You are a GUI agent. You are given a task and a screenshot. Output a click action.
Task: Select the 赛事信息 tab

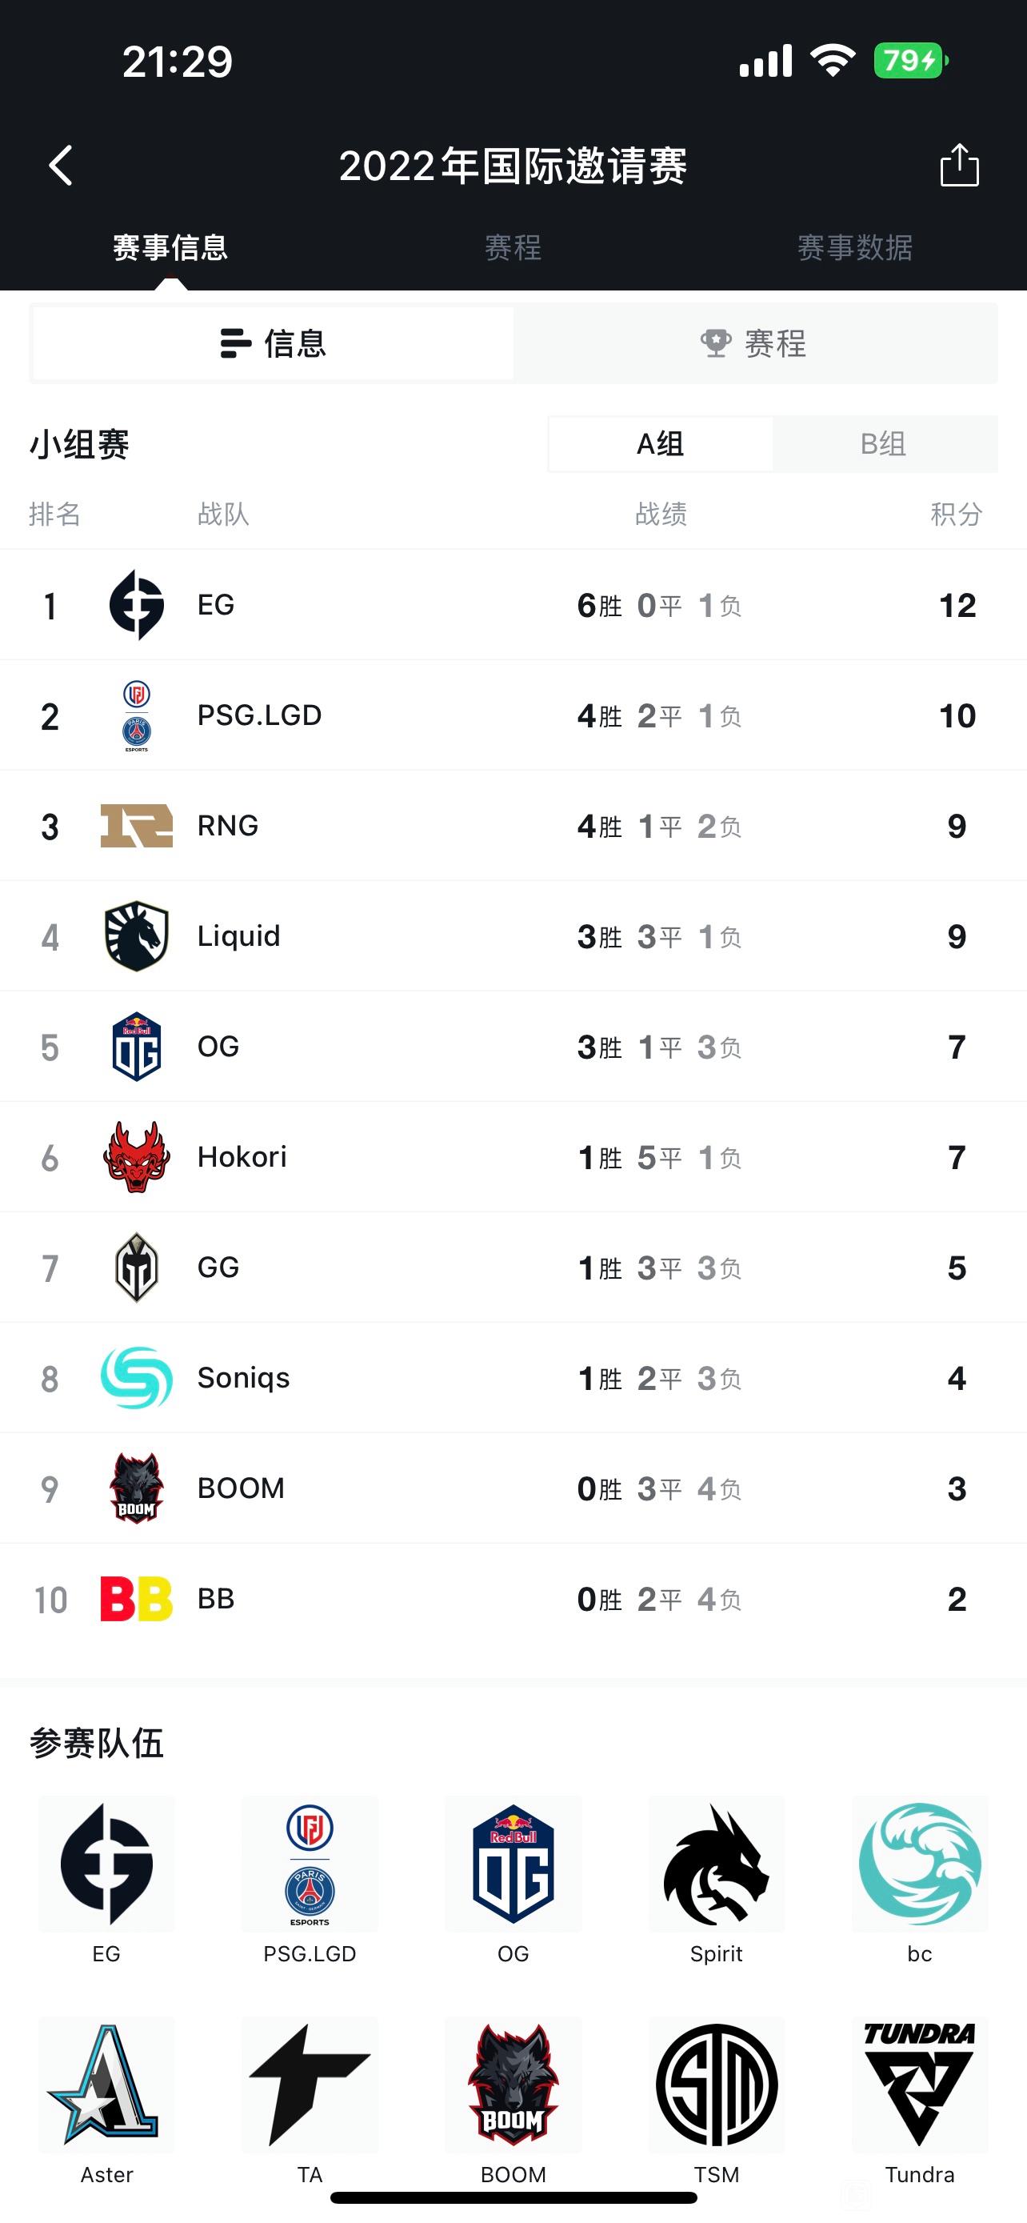tap(170, 248)
